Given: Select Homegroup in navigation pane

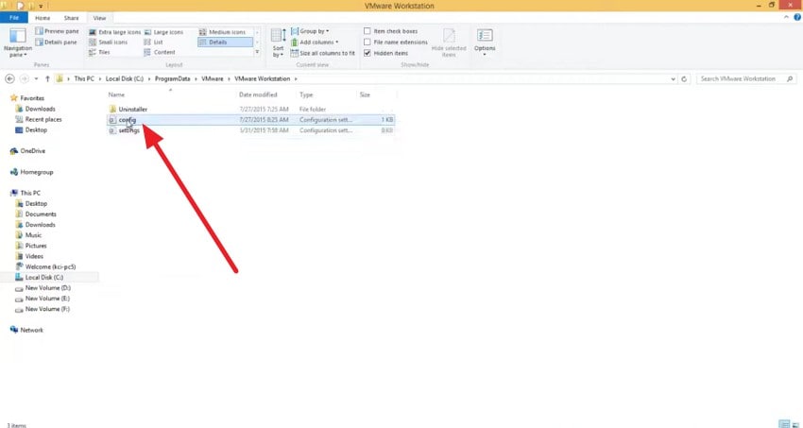Looking at the screenshot, I should (36, 172).
